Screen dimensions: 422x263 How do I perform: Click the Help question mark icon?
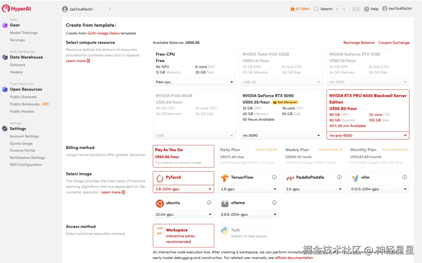(x=366, y=9)
